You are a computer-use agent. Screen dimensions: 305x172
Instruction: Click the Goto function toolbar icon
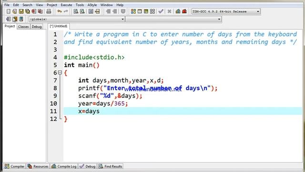[91, 11]
